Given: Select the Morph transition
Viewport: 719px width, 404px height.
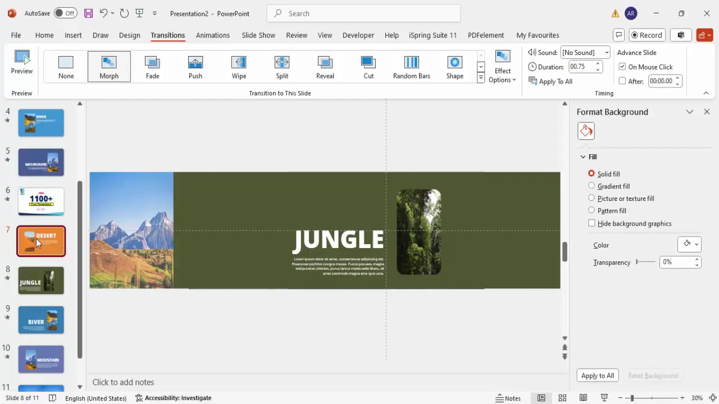Looking at the screenshot, I should click(109, 67).
